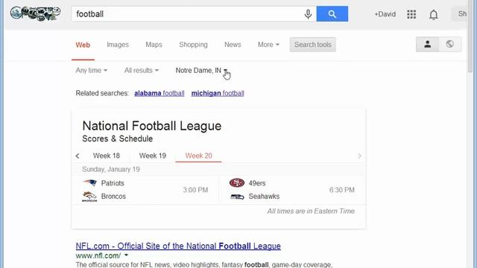Switch to global results globe toggle
The width and height of the screenshot is (477, 268).
coord(450,45)
